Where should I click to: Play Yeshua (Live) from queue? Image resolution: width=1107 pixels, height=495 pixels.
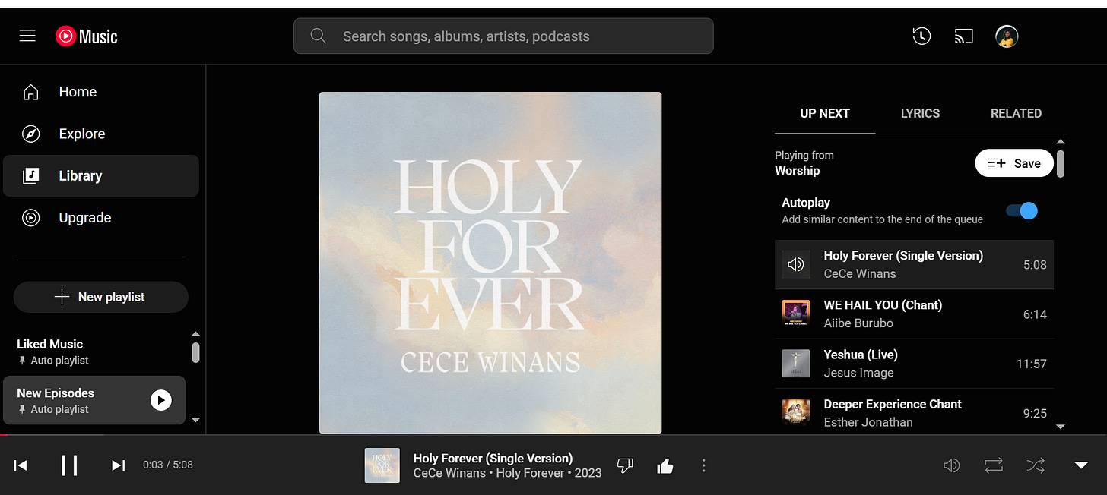914,364
